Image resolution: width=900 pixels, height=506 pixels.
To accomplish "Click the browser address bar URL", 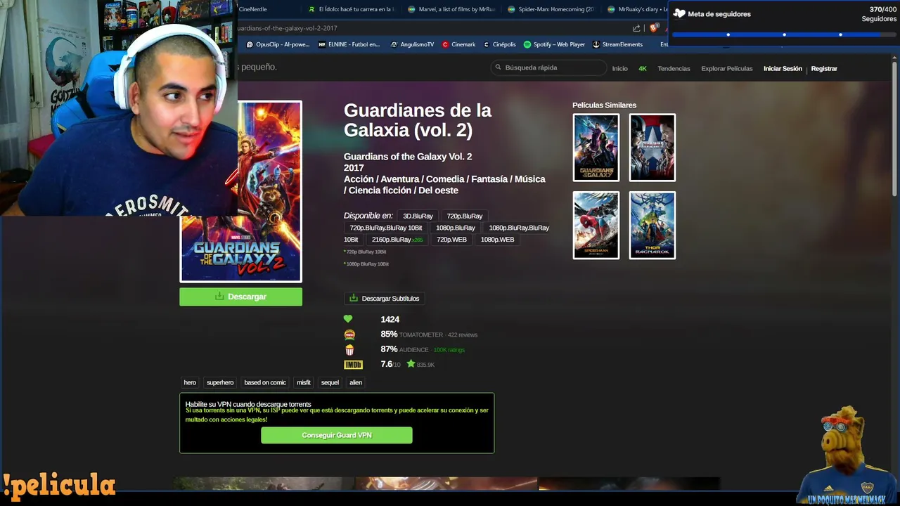I will click(288, 28).
